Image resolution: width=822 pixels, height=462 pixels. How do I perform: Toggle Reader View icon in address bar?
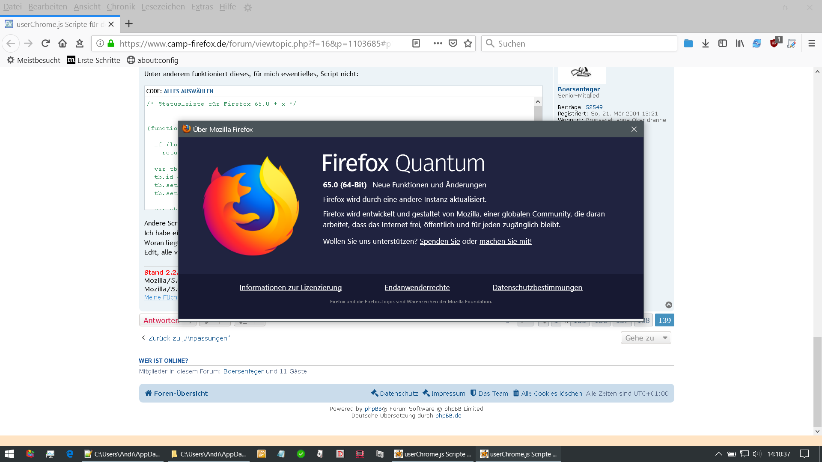click(416, 43)
